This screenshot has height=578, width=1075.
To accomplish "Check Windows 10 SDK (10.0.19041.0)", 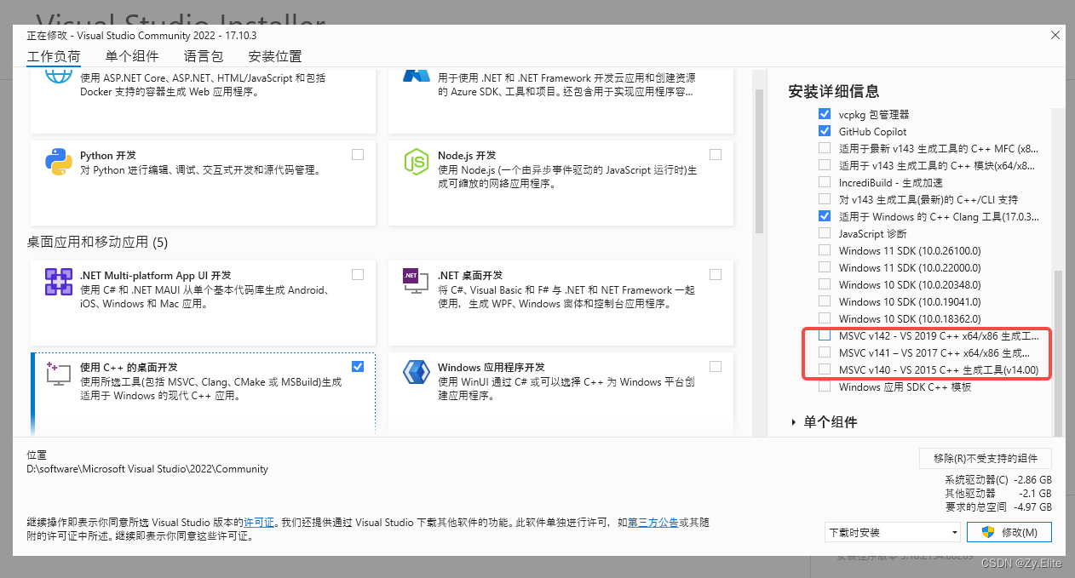I will pyautogui.click(x=824, y=301).
